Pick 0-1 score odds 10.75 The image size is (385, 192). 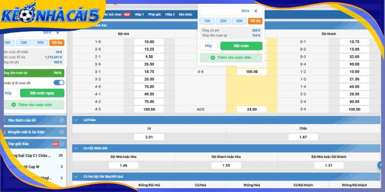click(354, 42)
